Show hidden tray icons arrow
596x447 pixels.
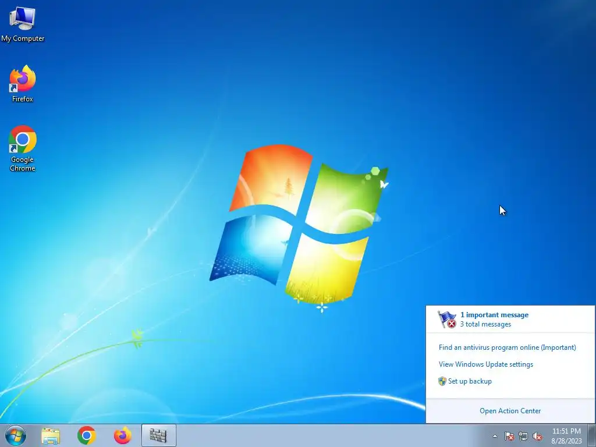click(x=495, y=436)
